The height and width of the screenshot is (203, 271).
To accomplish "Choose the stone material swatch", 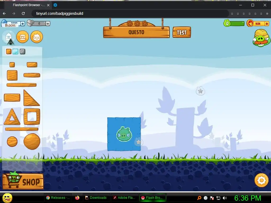I will [x=22, y=52].
